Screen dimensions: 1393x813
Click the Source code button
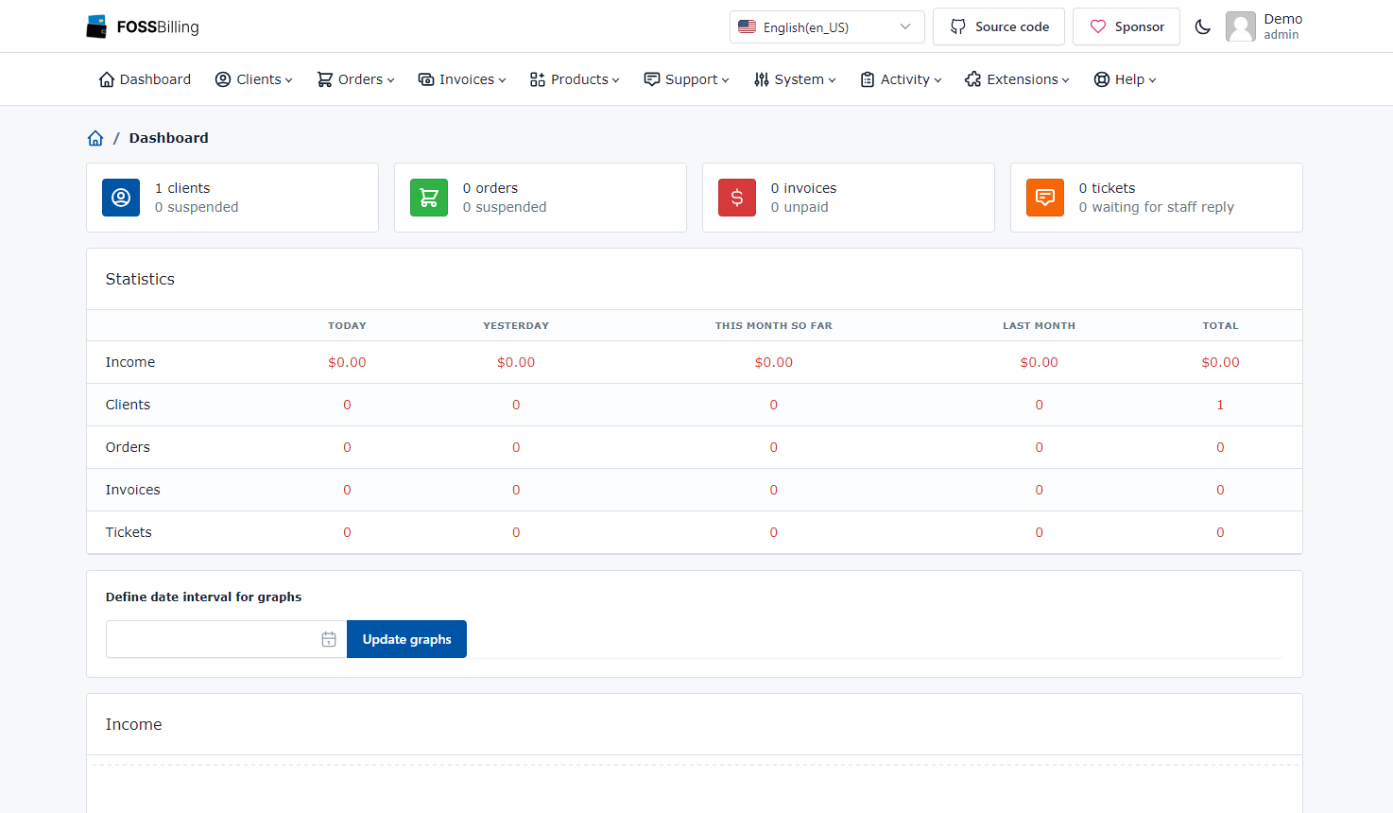999,26
